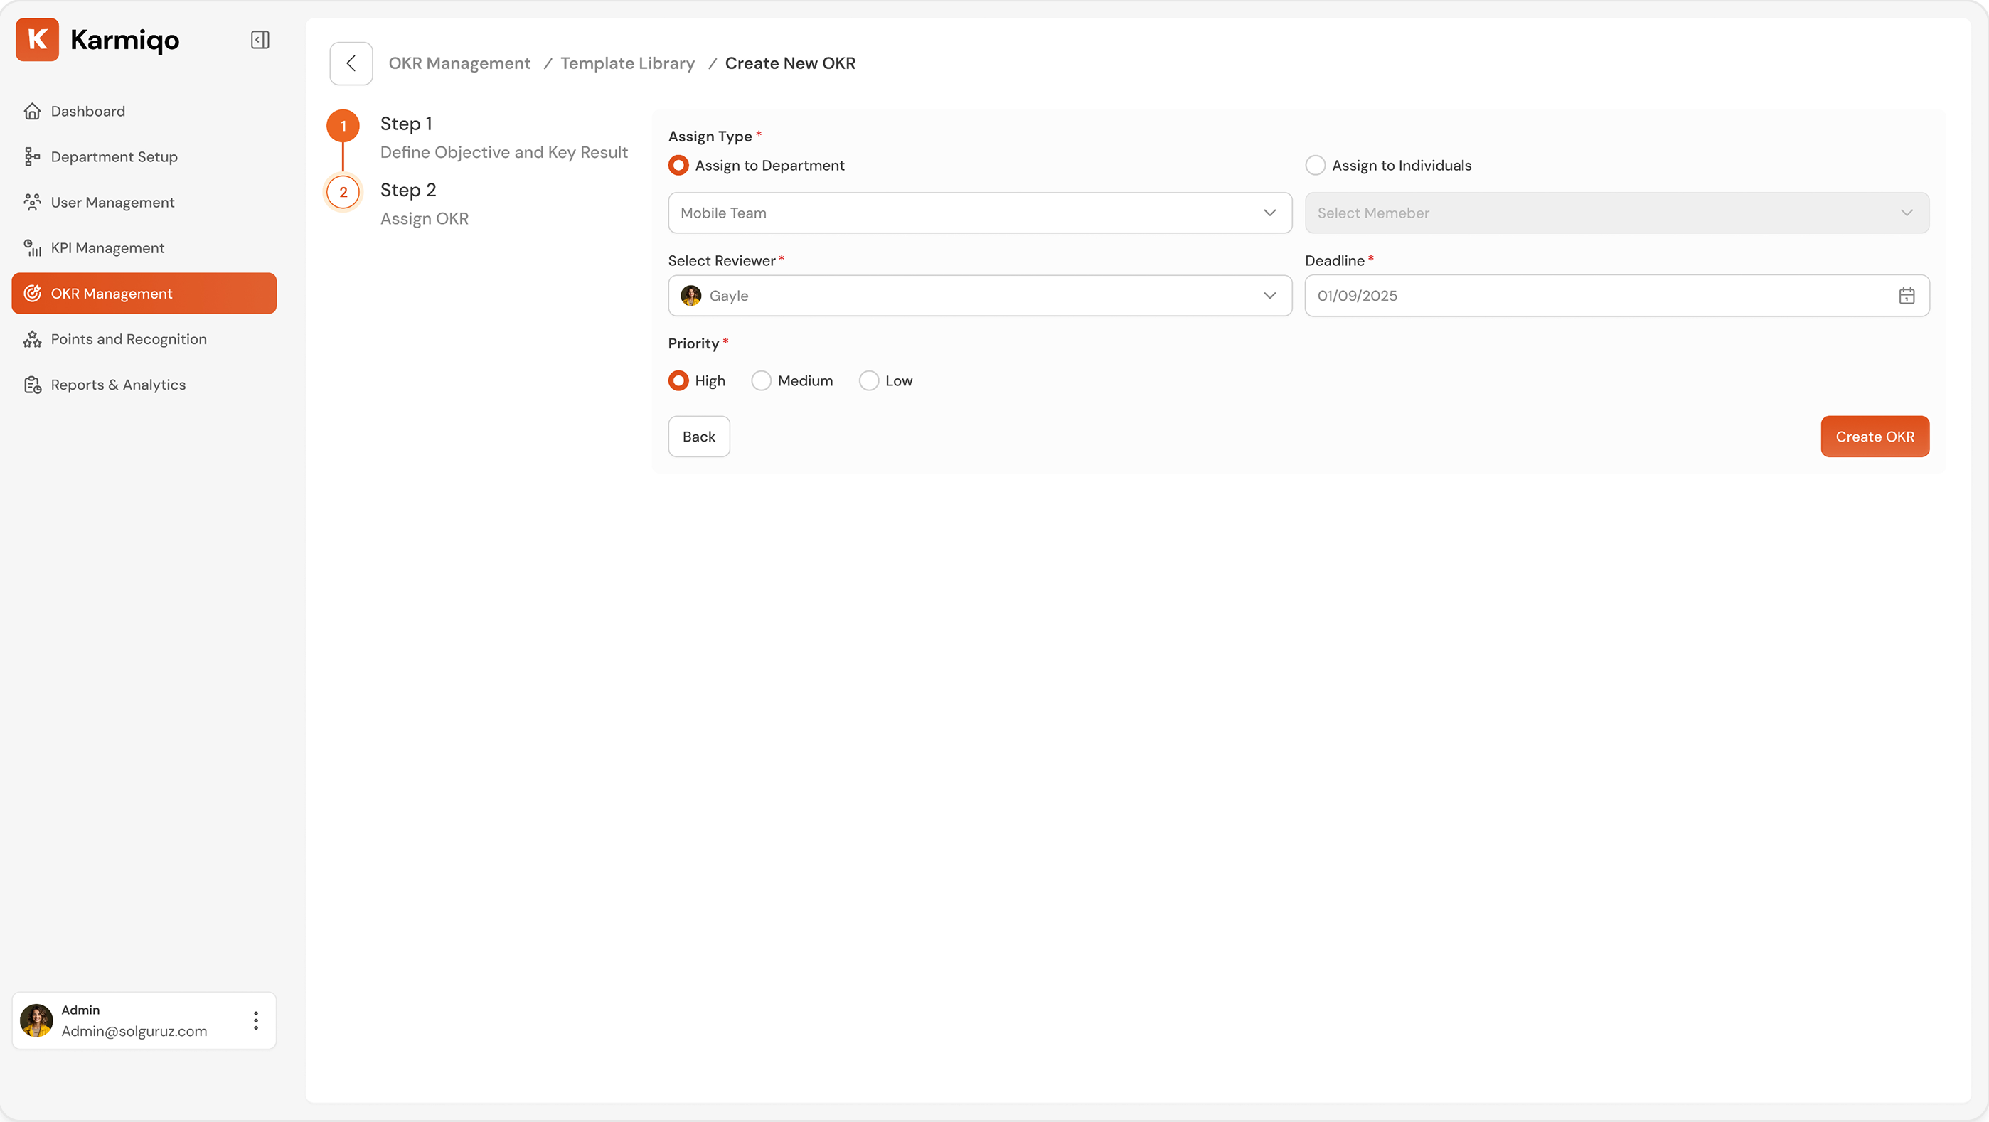Click the Reports & Analytics clipboard icon
The width and height of the screenshot is (1989, 1122).
click(33, 385)
